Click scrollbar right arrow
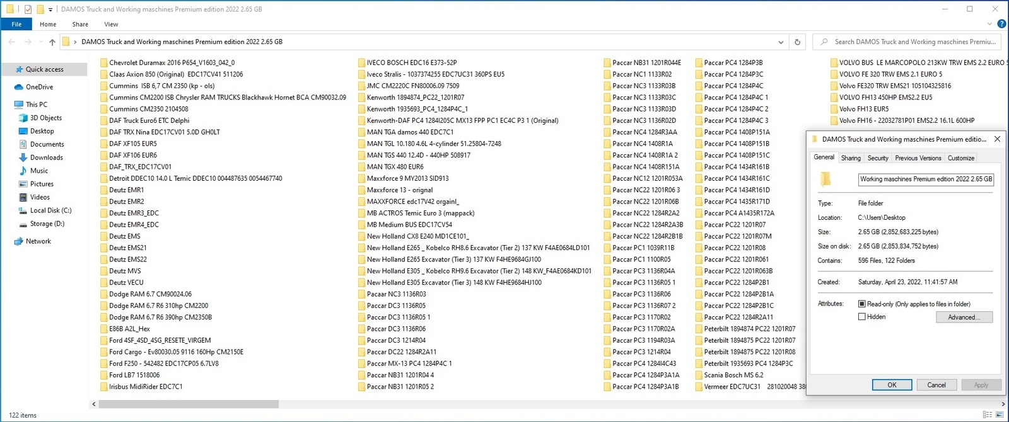Viewport: 1009px width, 422px height. pos(1003,404)
